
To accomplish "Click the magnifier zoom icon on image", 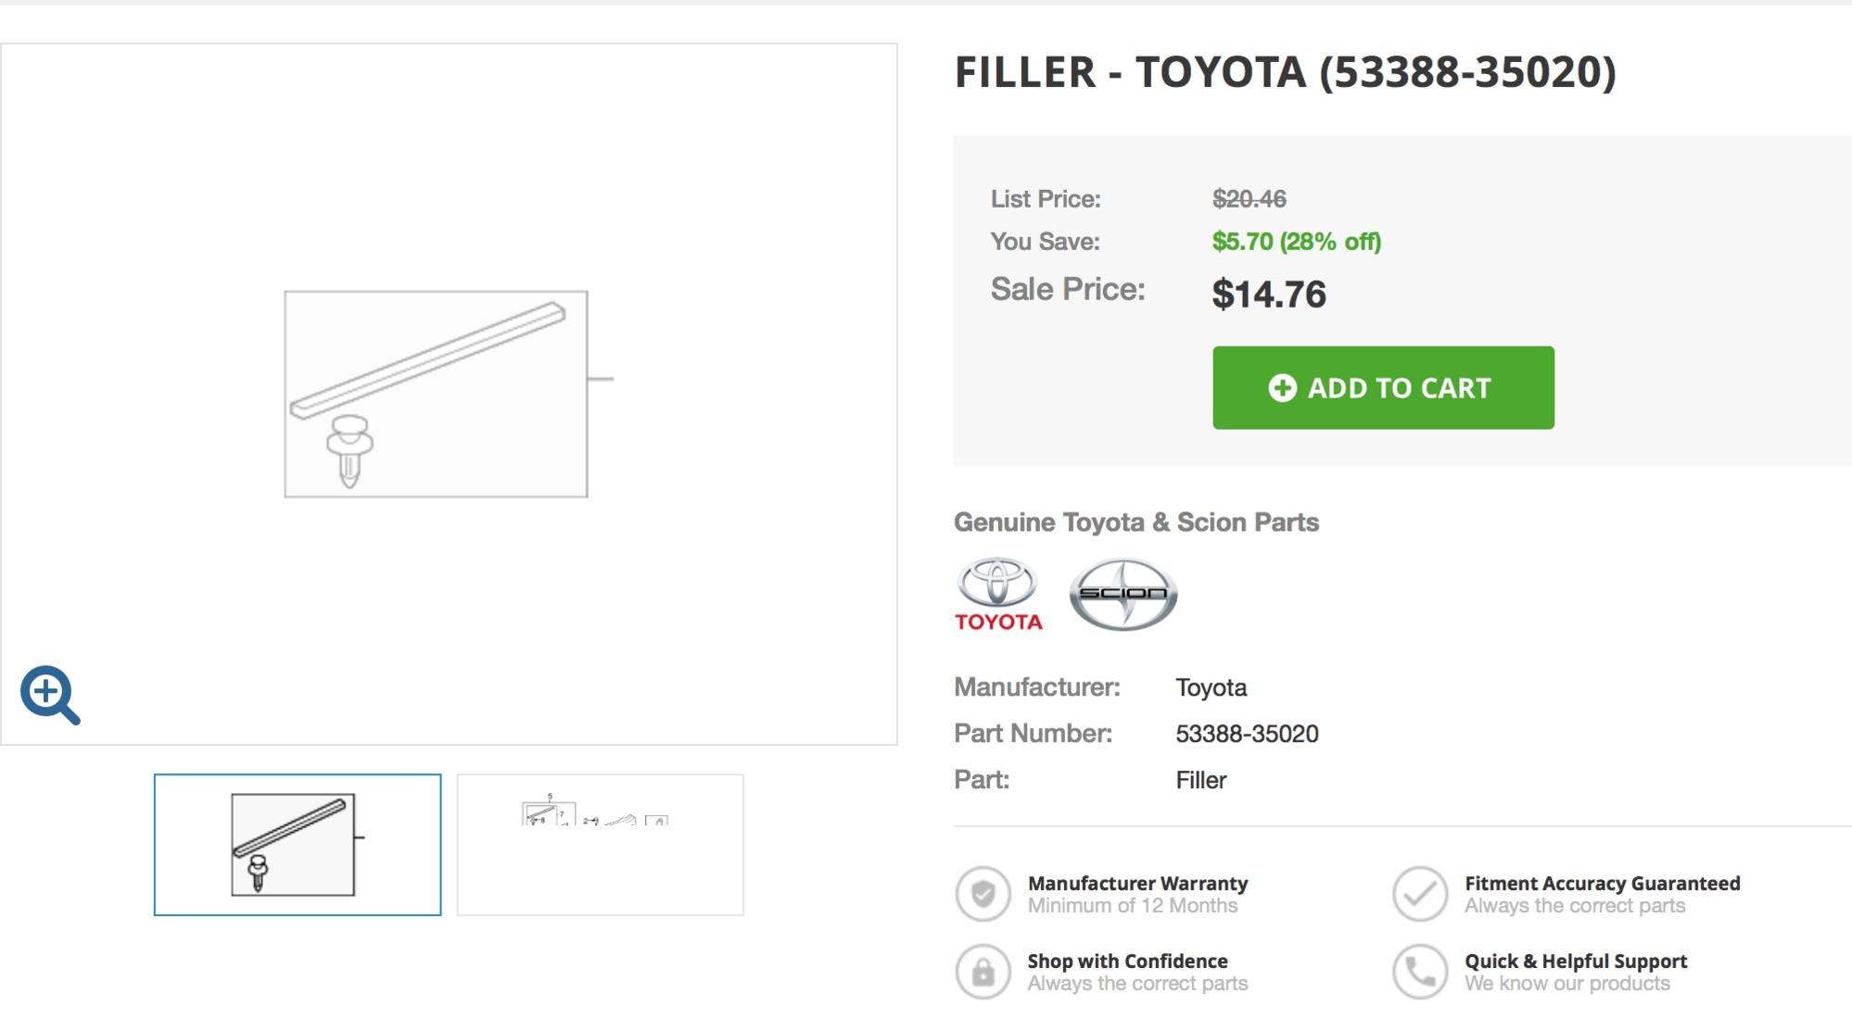I will point(50,695).
